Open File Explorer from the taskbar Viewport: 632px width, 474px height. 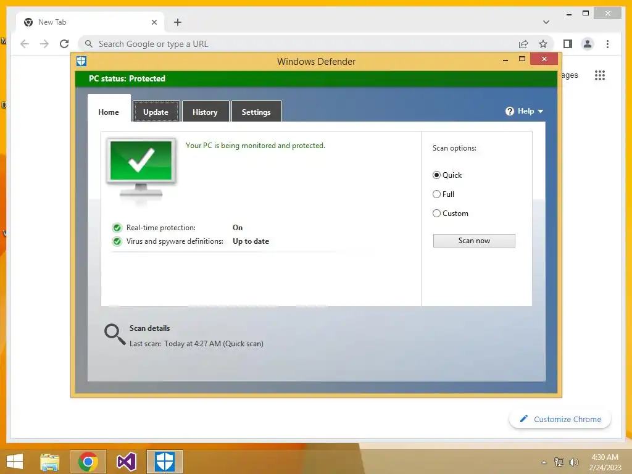click(x=50, y=462)
